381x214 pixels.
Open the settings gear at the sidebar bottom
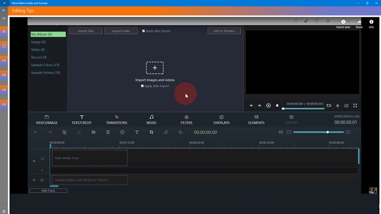(4, 211)
